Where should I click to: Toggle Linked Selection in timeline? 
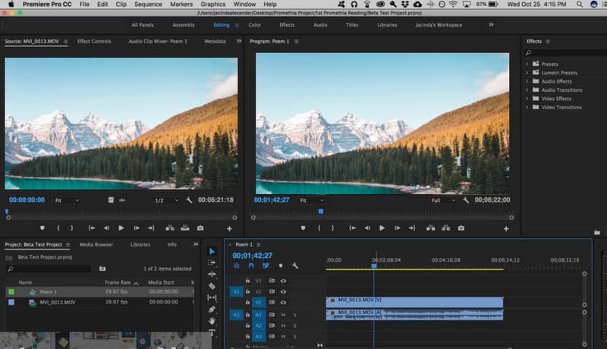(266, 266)
